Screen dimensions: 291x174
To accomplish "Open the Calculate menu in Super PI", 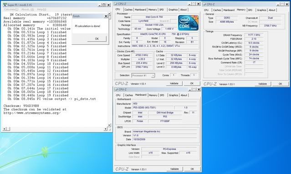I will click(x=11, y=10).
